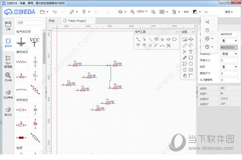Click the magnifier zoom icon
The width and height of the screenshot is (242, 160).
coord(132,12)
